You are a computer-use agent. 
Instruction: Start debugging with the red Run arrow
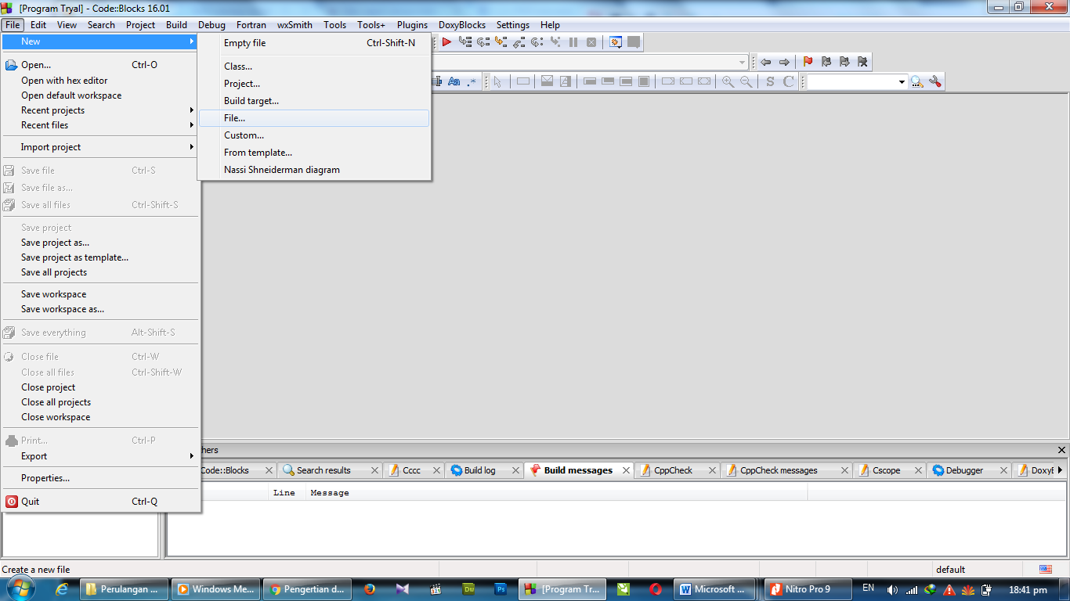pyautogui.click(x=446, y=42)
